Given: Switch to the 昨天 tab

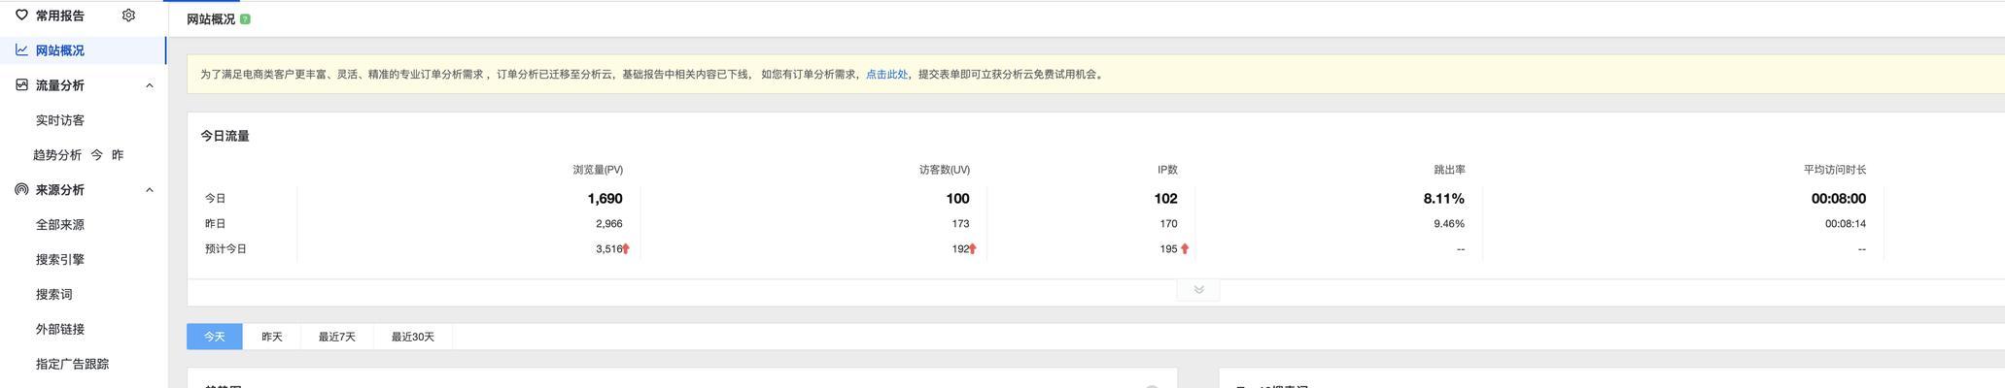Looking at the screenshot, I should [272, 337].
